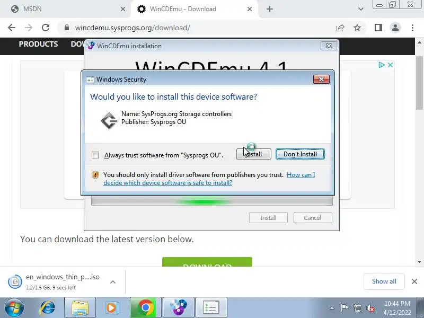Open Chrome side panel icon
Image resolution: width=424 pixels, height=318 pixels.
[378, 28]
